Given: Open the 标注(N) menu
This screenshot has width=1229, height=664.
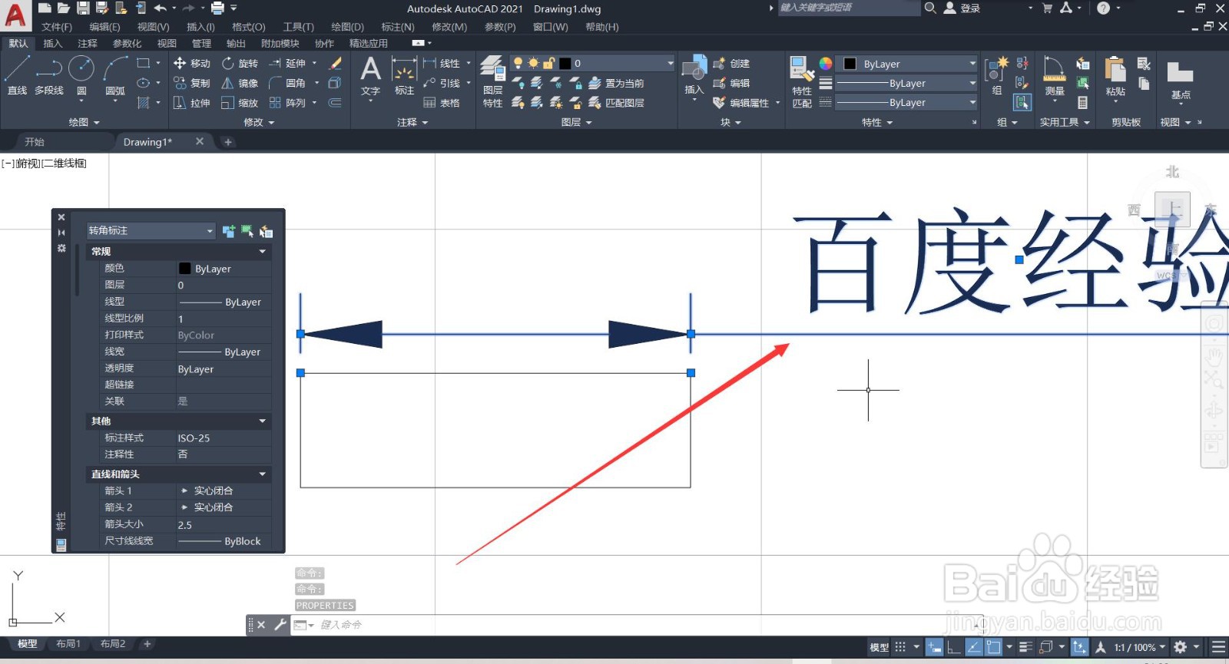Looking at the screenshot, I should click(x=398, y=27).
